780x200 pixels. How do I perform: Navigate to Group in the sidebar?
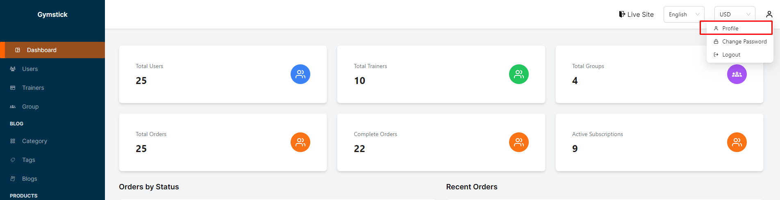click(x=30, y=107)
